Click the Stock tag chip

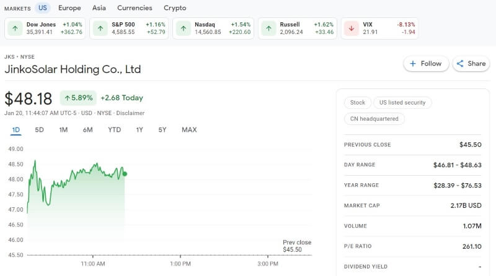358,103
